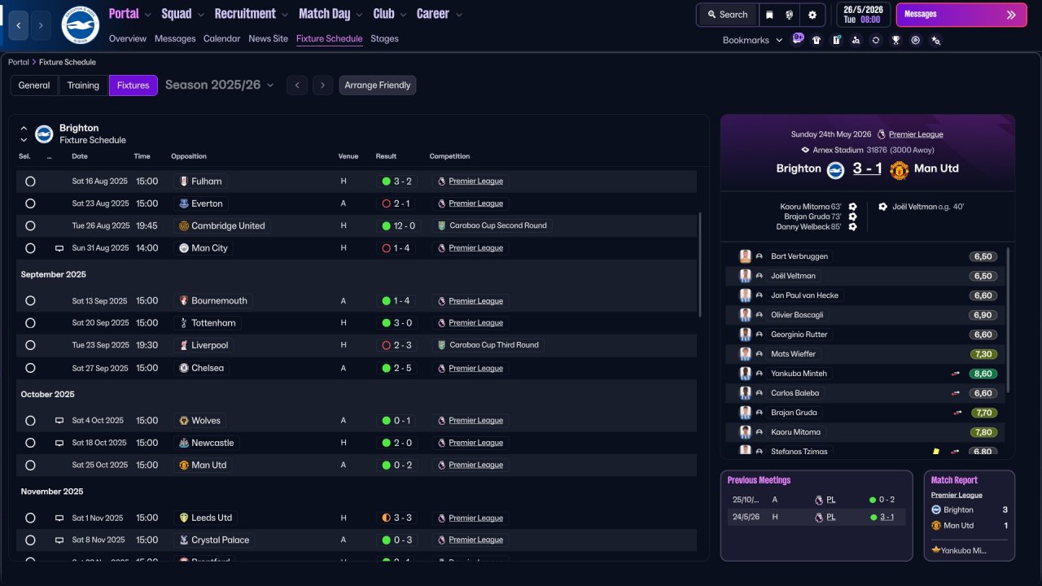Select the Everton fixture radio button
The image size is (1042, 586).
[30, 203]
